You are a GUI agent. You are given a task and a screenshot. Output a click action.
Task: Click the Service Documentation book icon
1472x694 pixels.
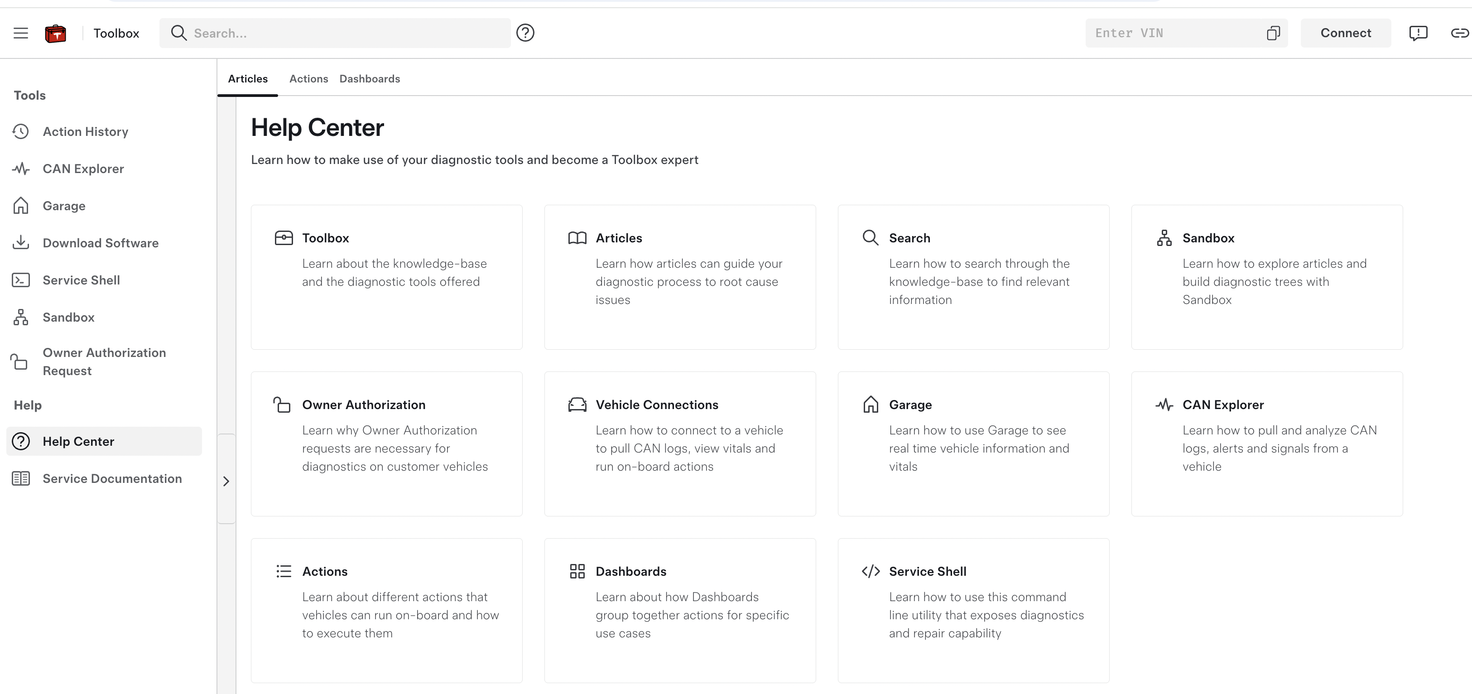coord(20,478)
